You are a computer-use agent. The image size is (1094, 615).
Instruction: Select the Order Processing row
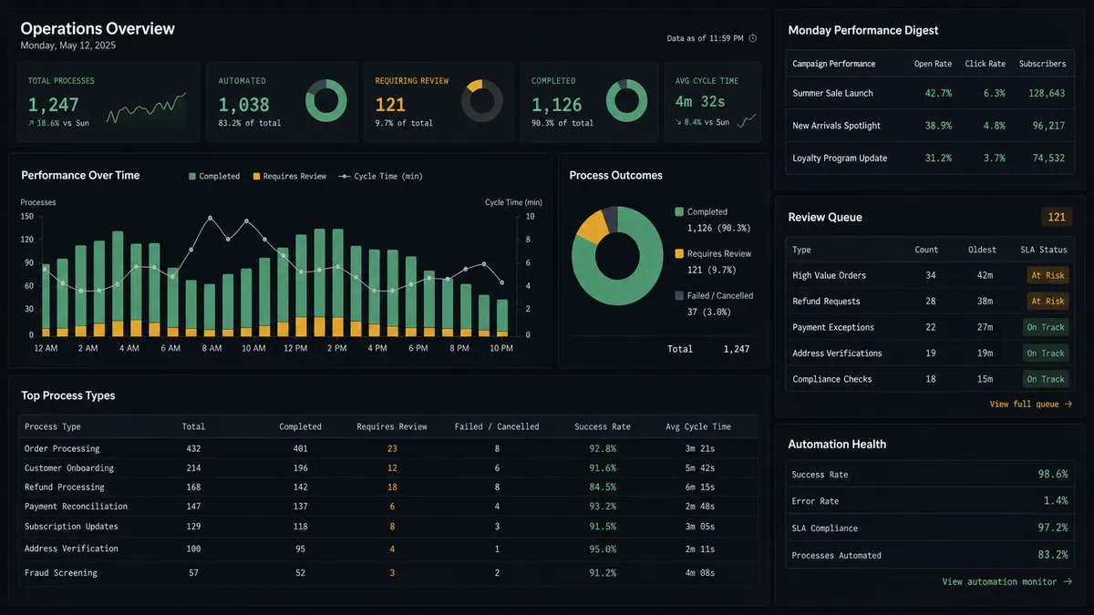(x=388, y=448)
